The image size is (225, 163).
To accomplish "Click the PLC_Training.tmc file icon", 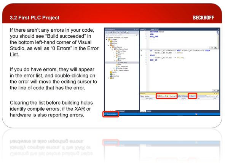I will pyautogui.click(x=116, y=66).
